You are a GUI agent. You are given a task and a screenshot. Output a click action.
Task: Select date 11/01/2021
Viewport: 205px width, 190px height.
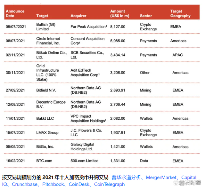(15, 118)
